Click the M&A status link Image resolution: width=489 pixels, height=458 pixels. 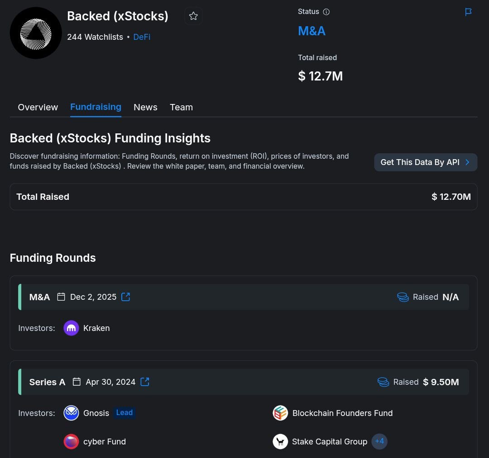click(x=312, y=31)
